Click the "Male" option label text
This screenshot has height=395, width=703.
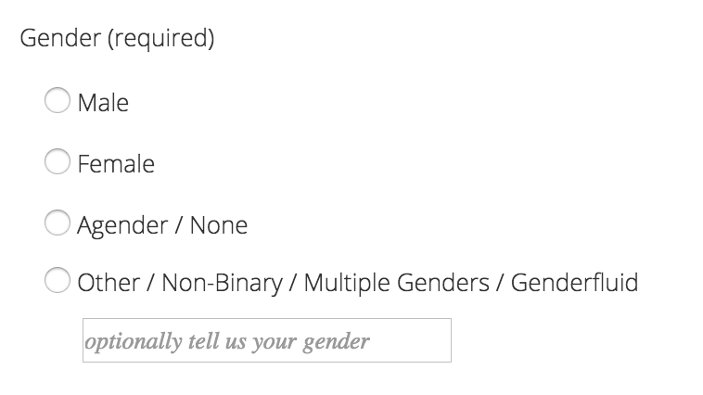[103, 102]
